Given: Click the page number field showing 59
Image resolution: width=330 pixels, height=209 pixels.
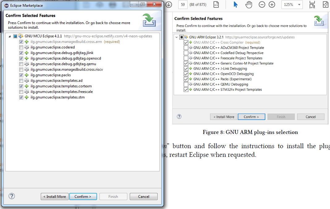Looking at the screenshot, I should coord(183,4).
